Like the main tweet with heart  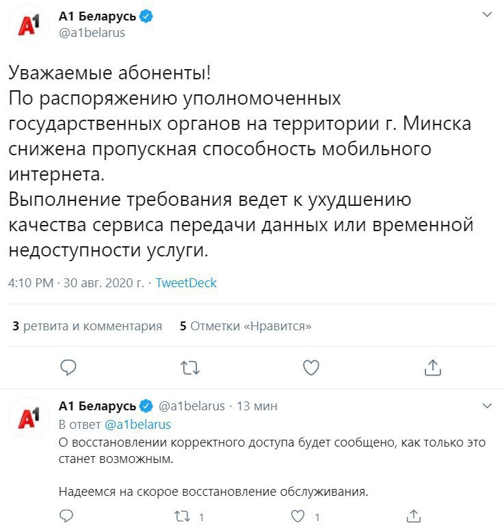[x=311, y=368]
